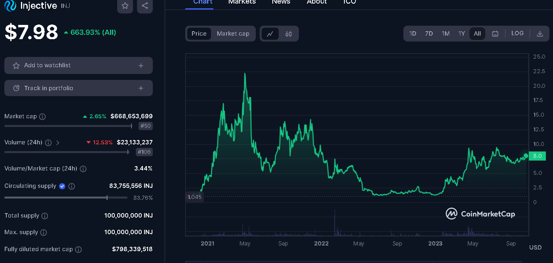Click the 3.44% volume ratio value
This screenshot has height=263, width=553.
[x=143, y=168]
